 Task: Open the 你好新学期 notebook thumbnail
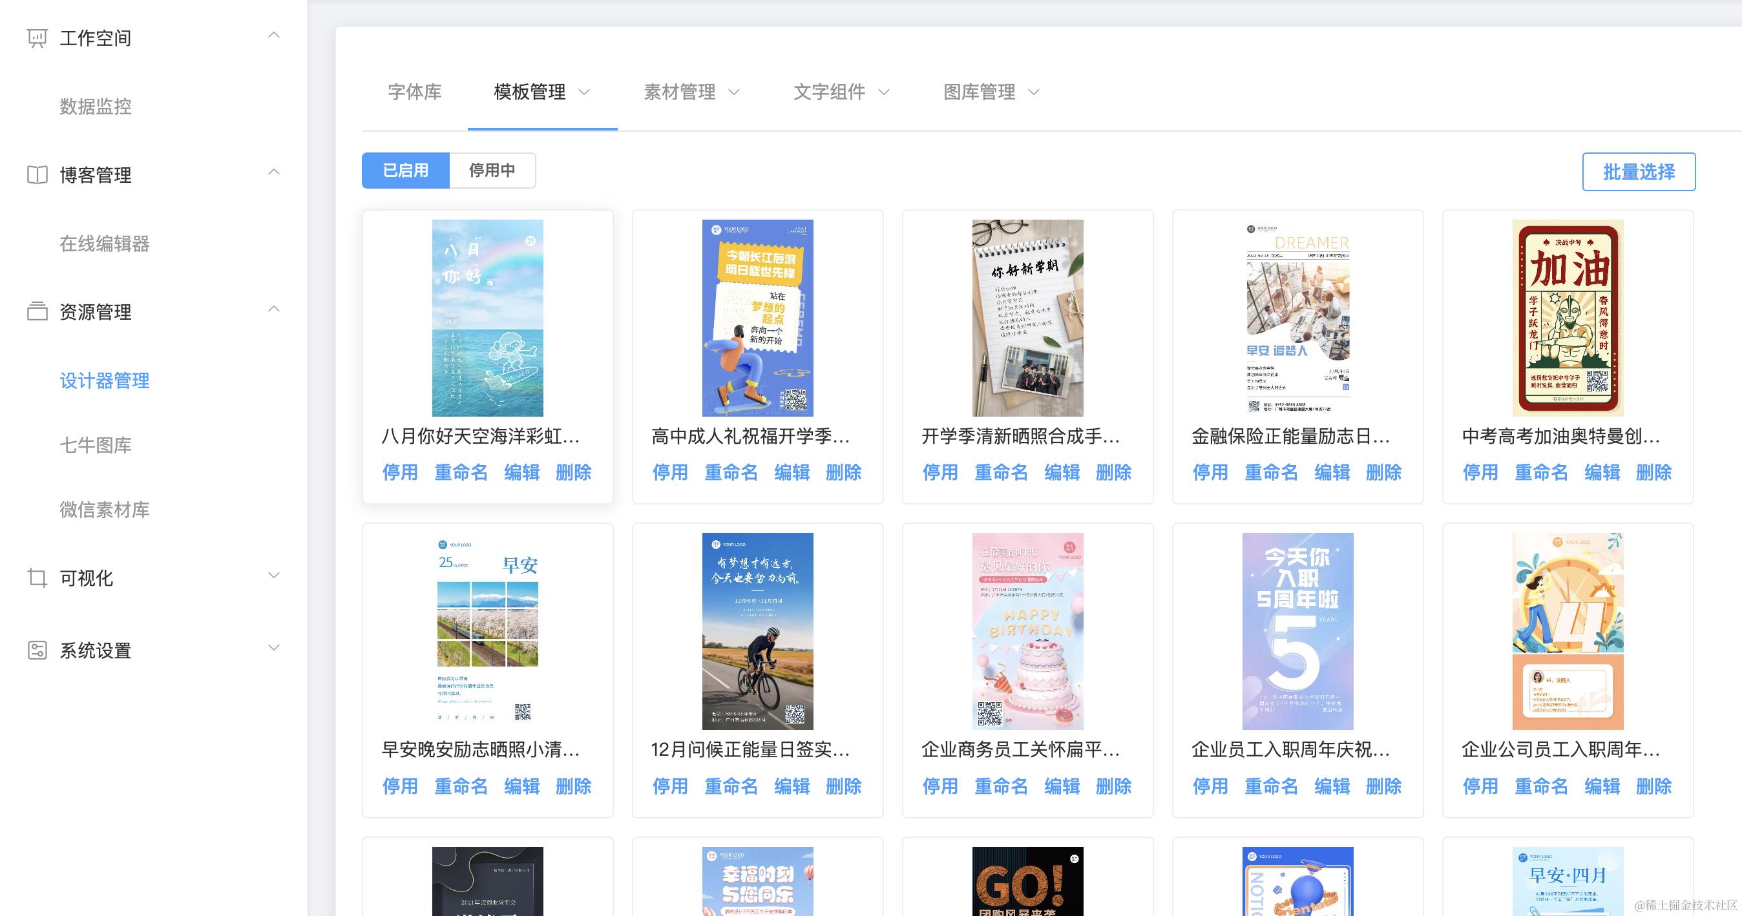(x=1028, y=318)
